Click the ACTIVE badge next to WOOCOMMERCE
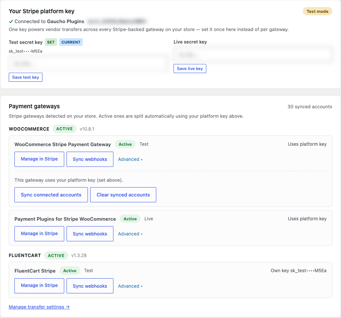 pos(64,129)
